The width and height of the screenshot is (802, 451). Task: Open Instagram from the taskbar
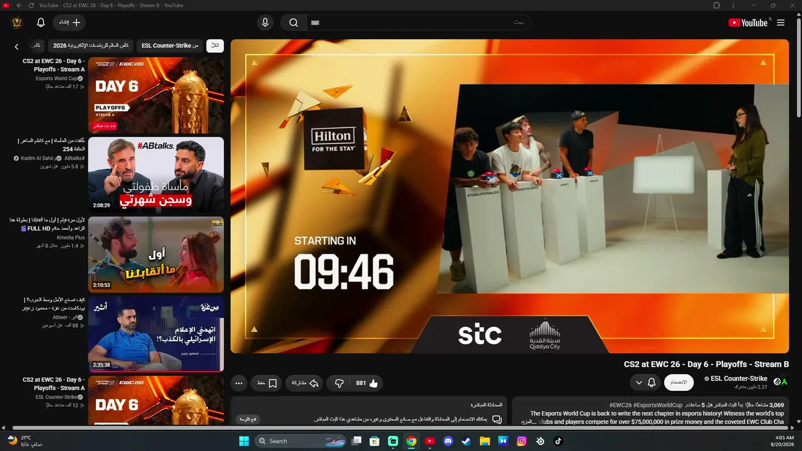(x=521, y=441)
